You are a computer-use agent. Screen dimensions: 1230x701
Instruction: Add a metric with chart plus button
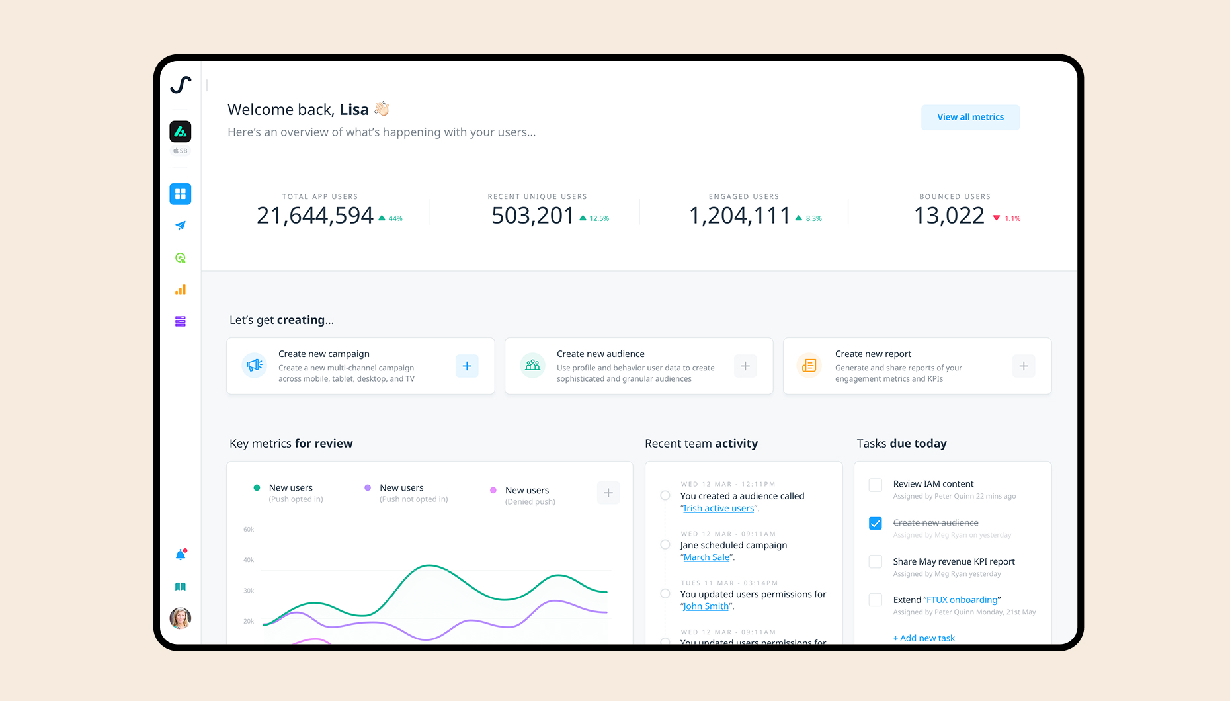(608, 493)
